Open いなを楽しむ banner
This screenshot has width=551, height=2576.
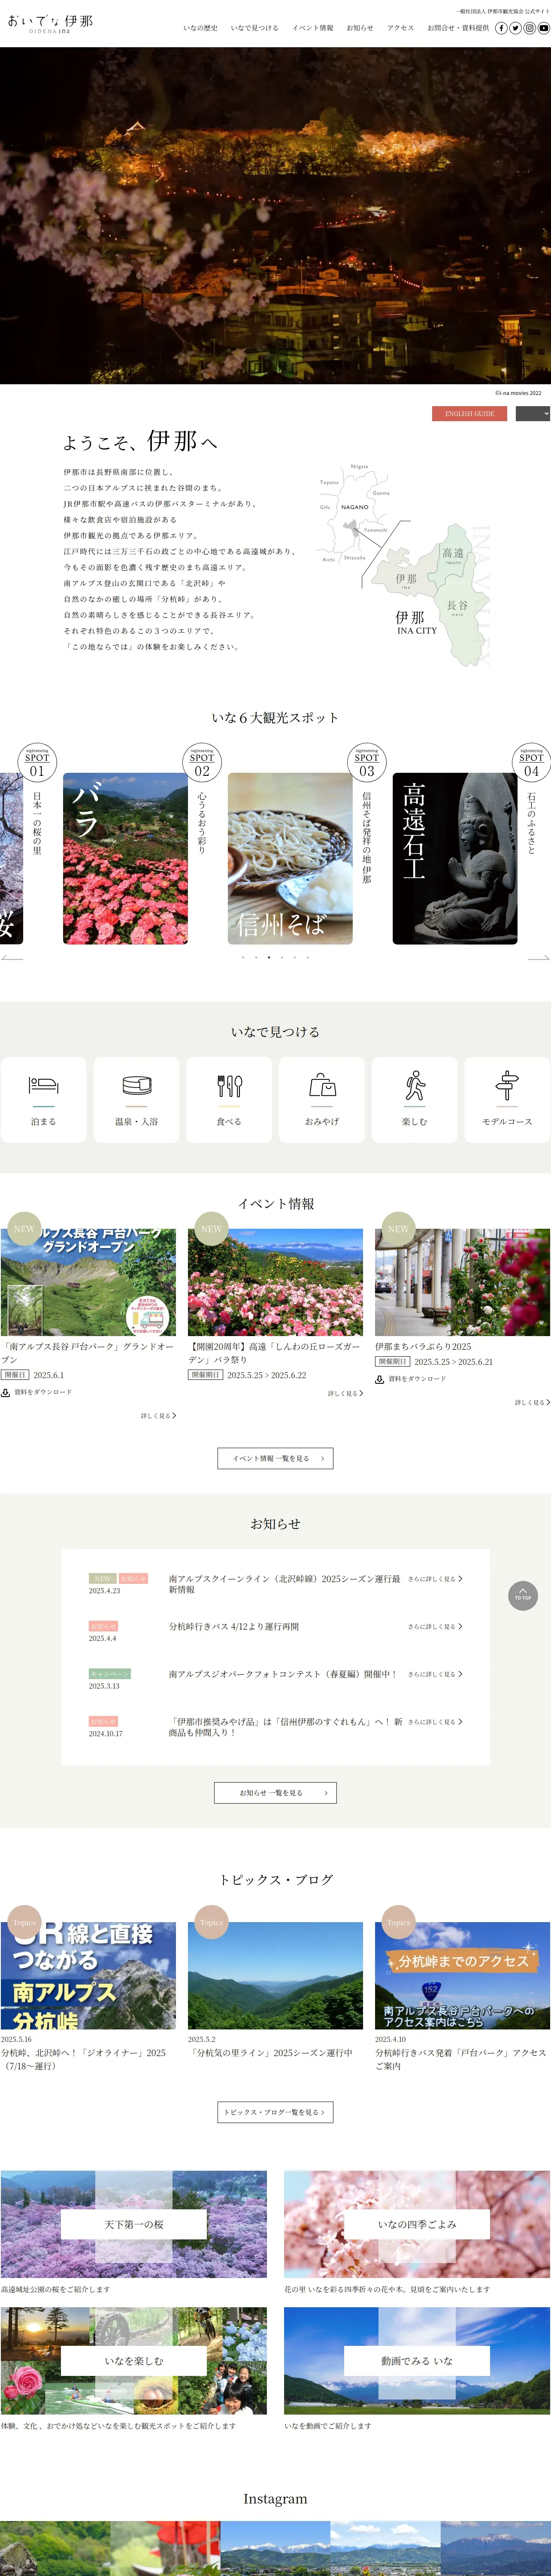134,2360
